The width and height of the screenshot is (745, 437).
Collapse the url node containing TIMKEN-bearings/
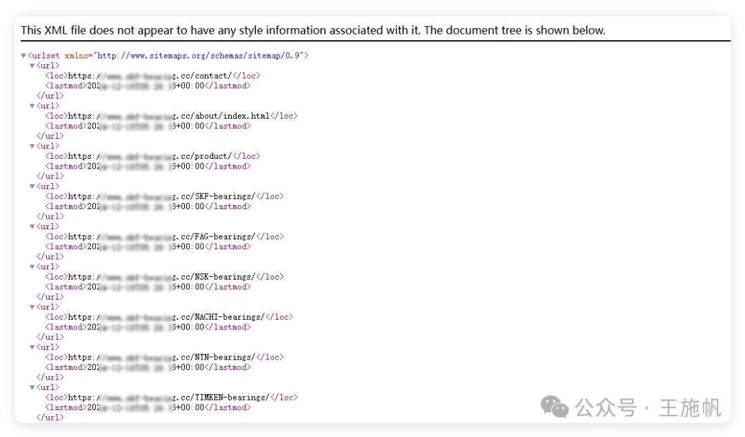pyautogui.click(x=32, y=387)
